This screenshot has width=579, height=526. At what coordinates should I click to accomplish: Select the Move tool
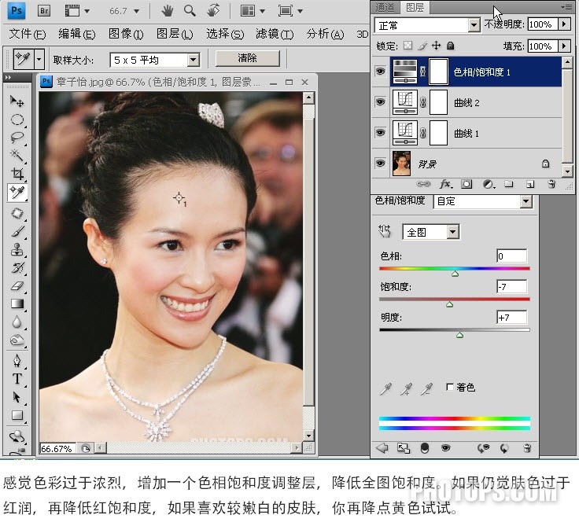pos(17,101)
